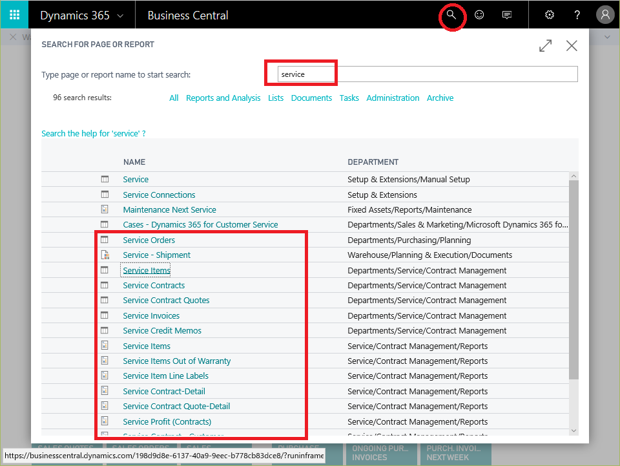Click the Business Central header title
620x466 pixels.
tap(188, 16)
